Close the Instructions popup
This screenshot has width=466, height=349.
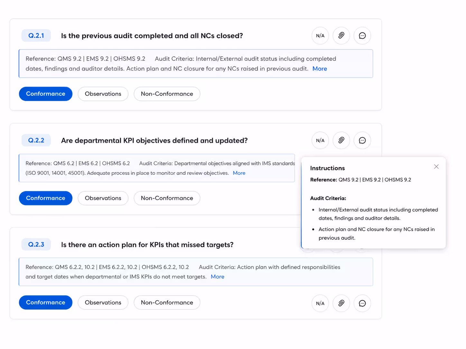436,166
